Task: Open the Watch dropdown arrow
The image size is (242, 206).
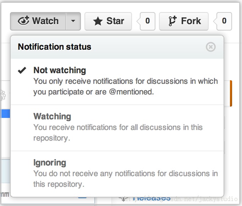Action: pyautogui.click(x=73, y=21)
